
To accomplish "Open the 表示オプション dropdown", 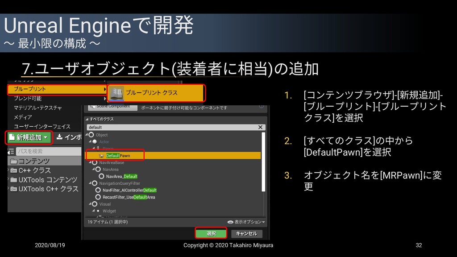I will [246, 222].
